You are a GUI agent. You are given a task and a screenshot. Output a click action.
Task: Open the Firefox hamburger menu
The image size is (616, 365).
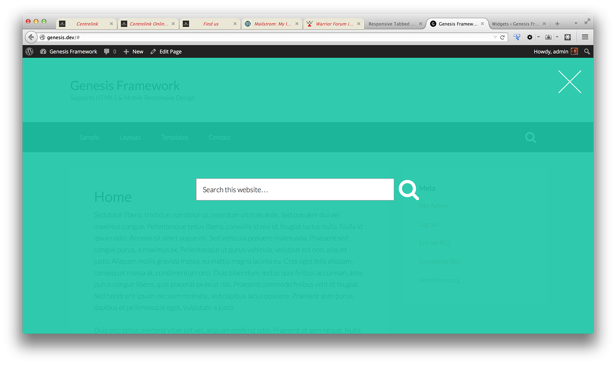tap(585, 37)
